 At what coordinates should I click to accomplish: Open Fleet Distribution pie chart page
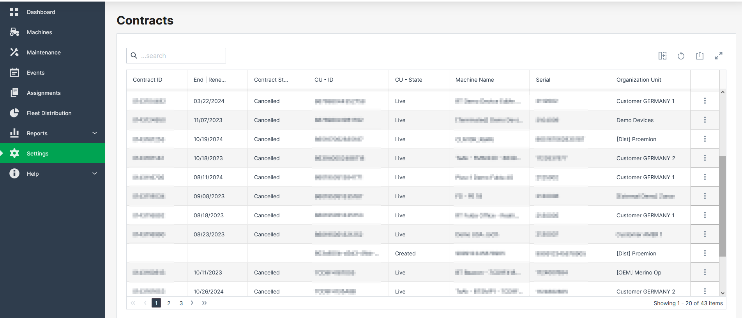point(14,113)
